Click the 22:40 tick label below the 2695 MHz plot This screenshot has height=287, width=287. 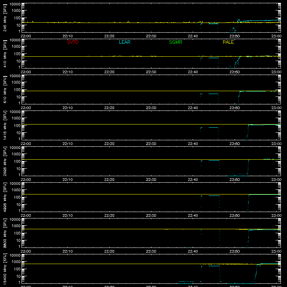(x=193, y=180)
